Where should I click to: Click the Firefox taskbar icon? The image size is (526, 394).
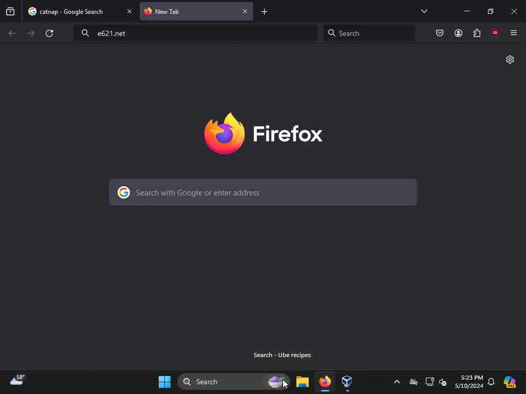(325, 382)
